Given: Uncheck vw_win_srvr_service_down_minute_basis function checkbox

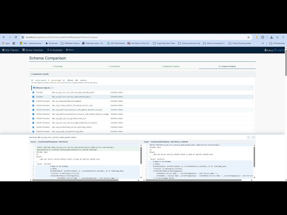Looking at the screenshot, I should [x=33, y=97].
